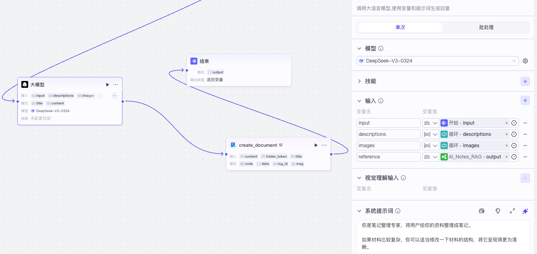The height and width of the screenshot is (254, 537).
Task: Expand the 技能 section
Action: point(359,81)
